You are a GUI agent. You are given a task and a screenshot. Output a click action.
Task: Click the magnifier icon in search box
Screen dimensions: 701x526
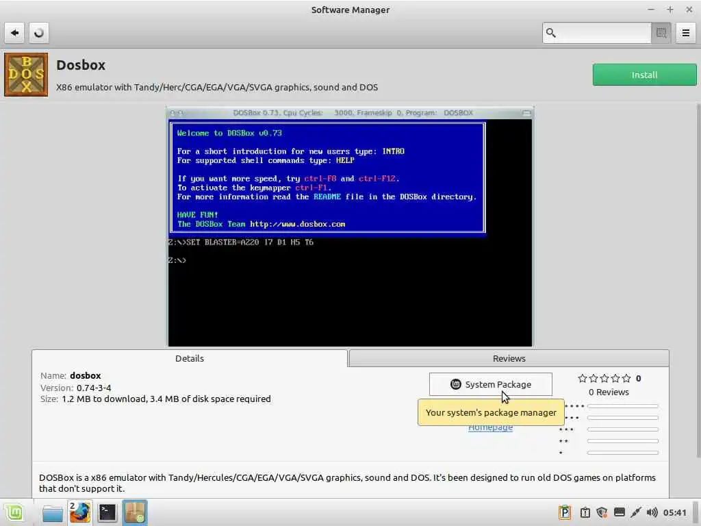[551, 33]
